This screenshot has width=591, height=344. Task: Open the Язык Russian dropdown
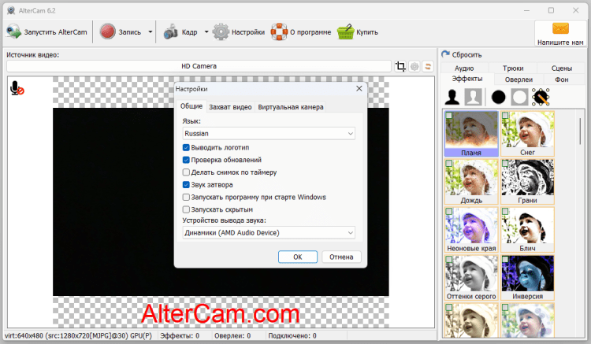point(269,133)
